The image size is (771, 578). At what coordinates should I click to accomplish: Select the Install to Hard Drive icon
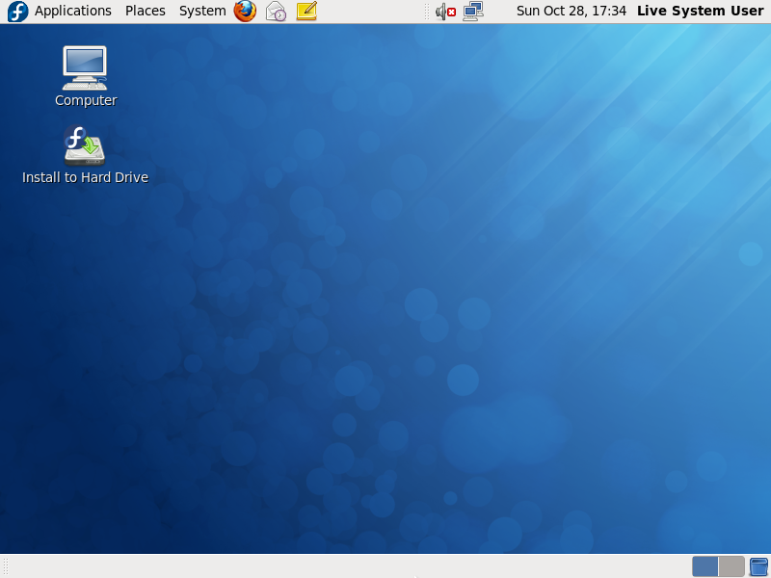[85, 145]
